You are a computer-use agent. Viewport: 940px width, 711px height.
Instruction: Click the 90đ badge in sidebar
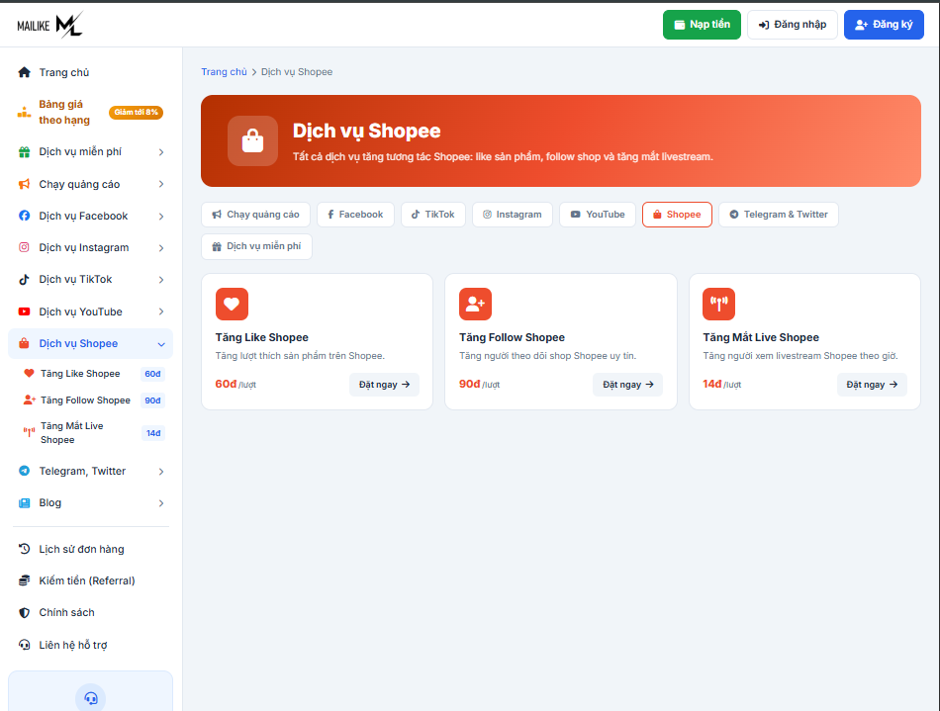click(x=152, y=400)
